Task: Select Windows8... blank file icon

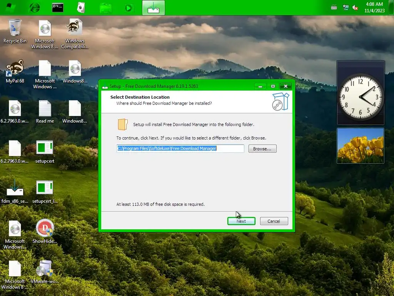Action: point(75,111)
